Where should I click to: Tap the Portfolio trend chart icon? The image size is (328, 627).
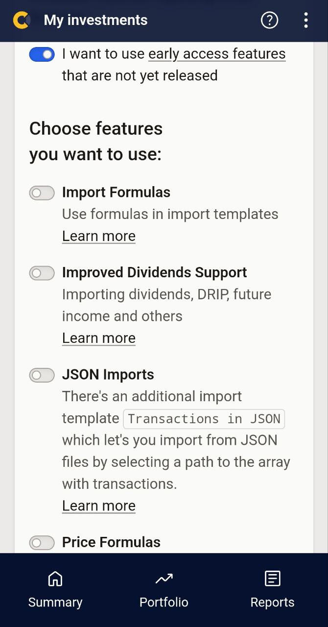click(164, 579)
